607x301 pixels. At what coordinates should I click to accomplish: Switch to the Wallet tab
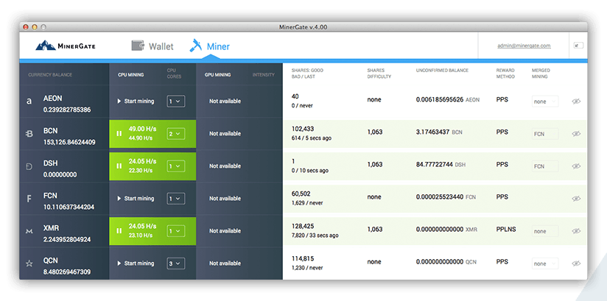tap(152, 46)
